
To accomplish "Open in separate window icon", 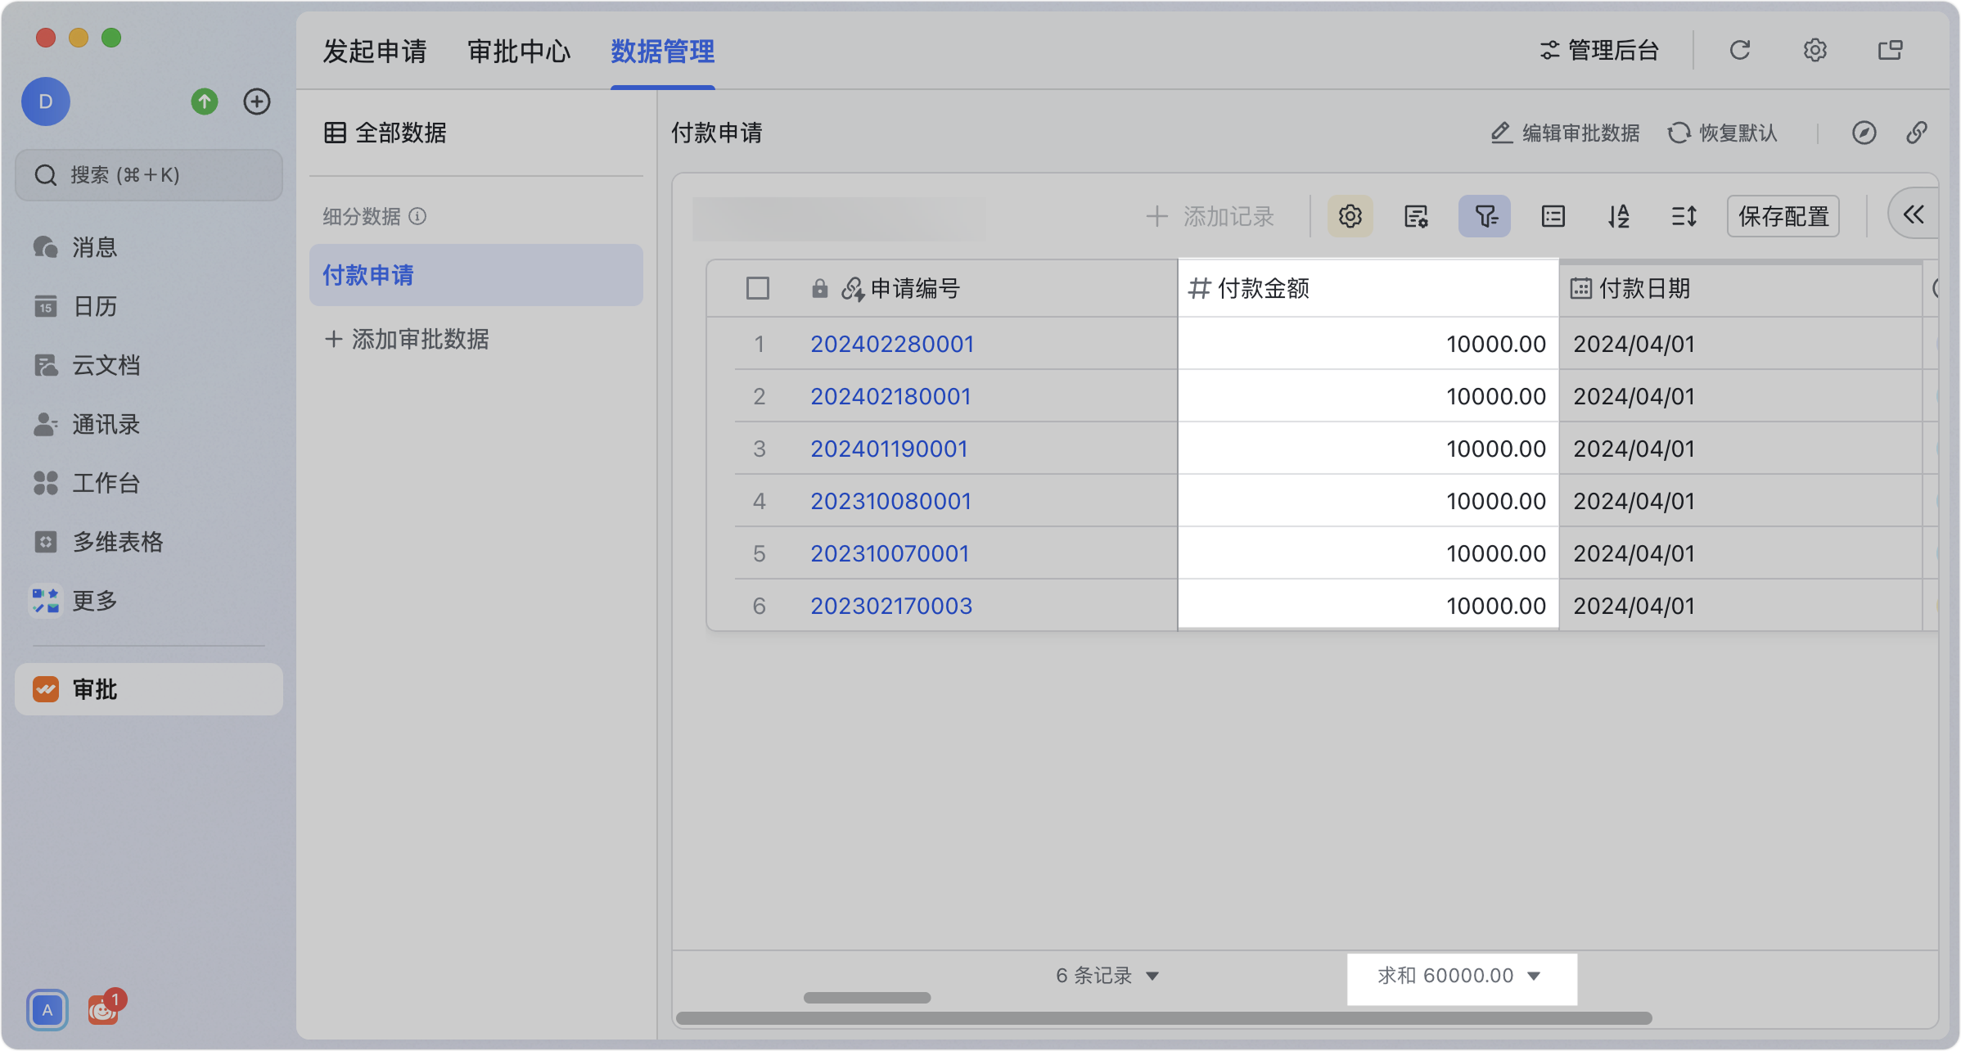I will coord(1890,50).
